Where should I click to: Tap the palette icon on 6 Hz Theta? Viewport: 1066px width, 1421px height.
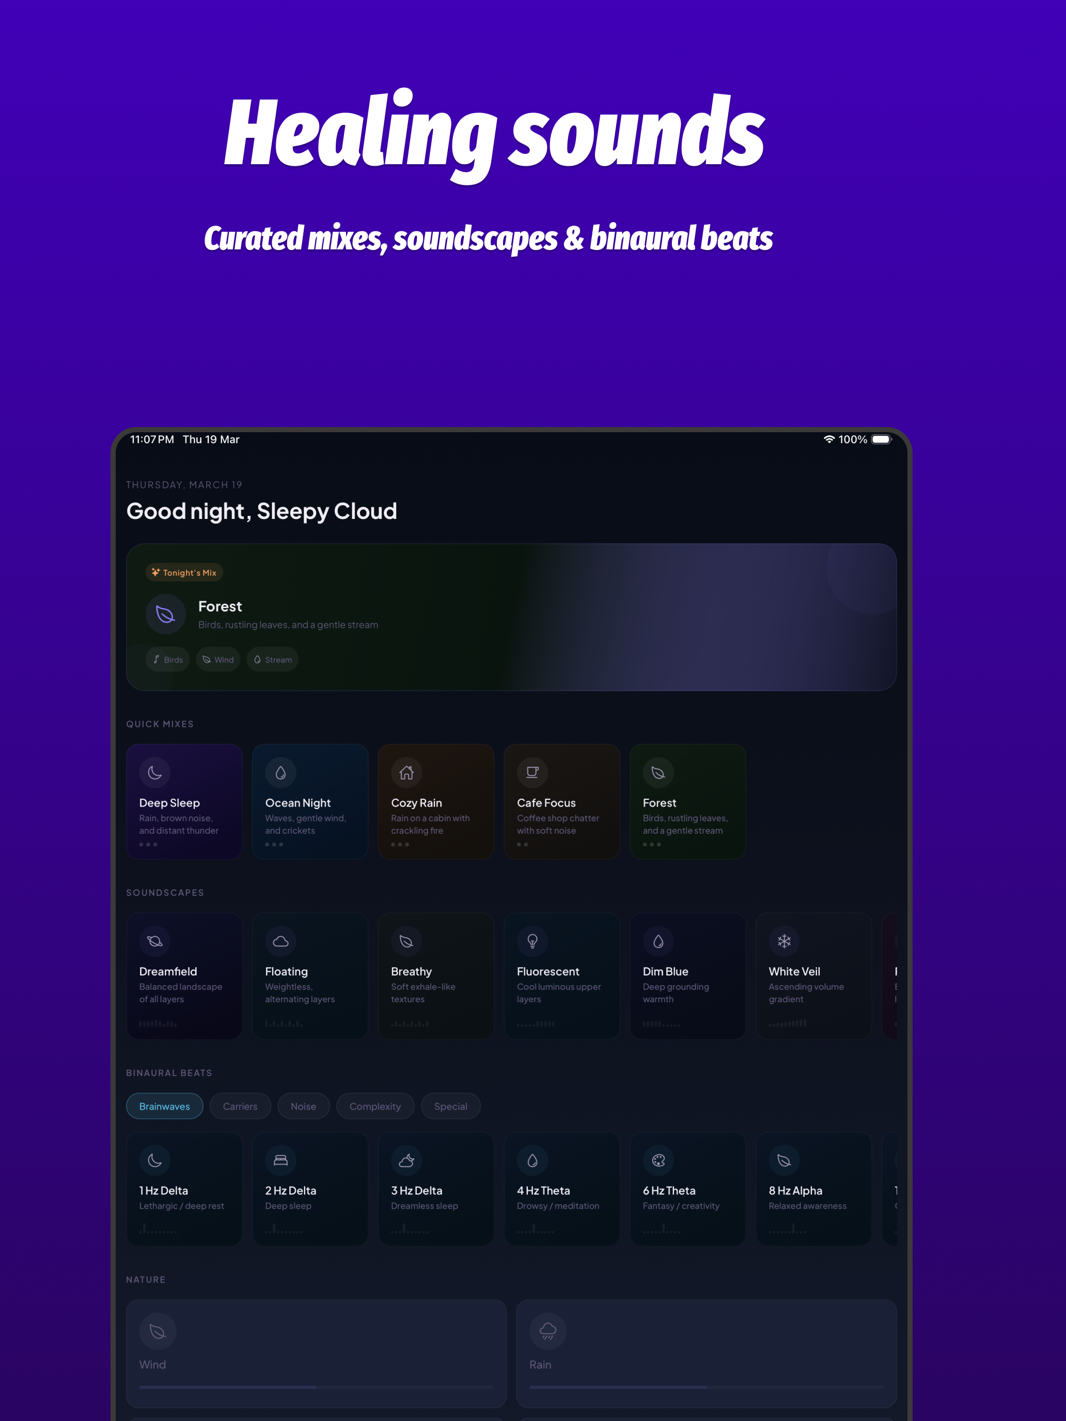pos(659,1160)
